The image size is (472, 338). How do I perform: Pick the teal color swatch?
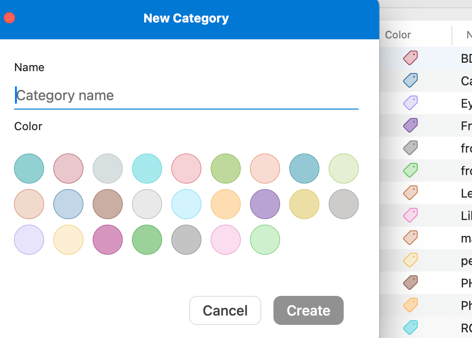pyautogui.click(x=29, y=169)
